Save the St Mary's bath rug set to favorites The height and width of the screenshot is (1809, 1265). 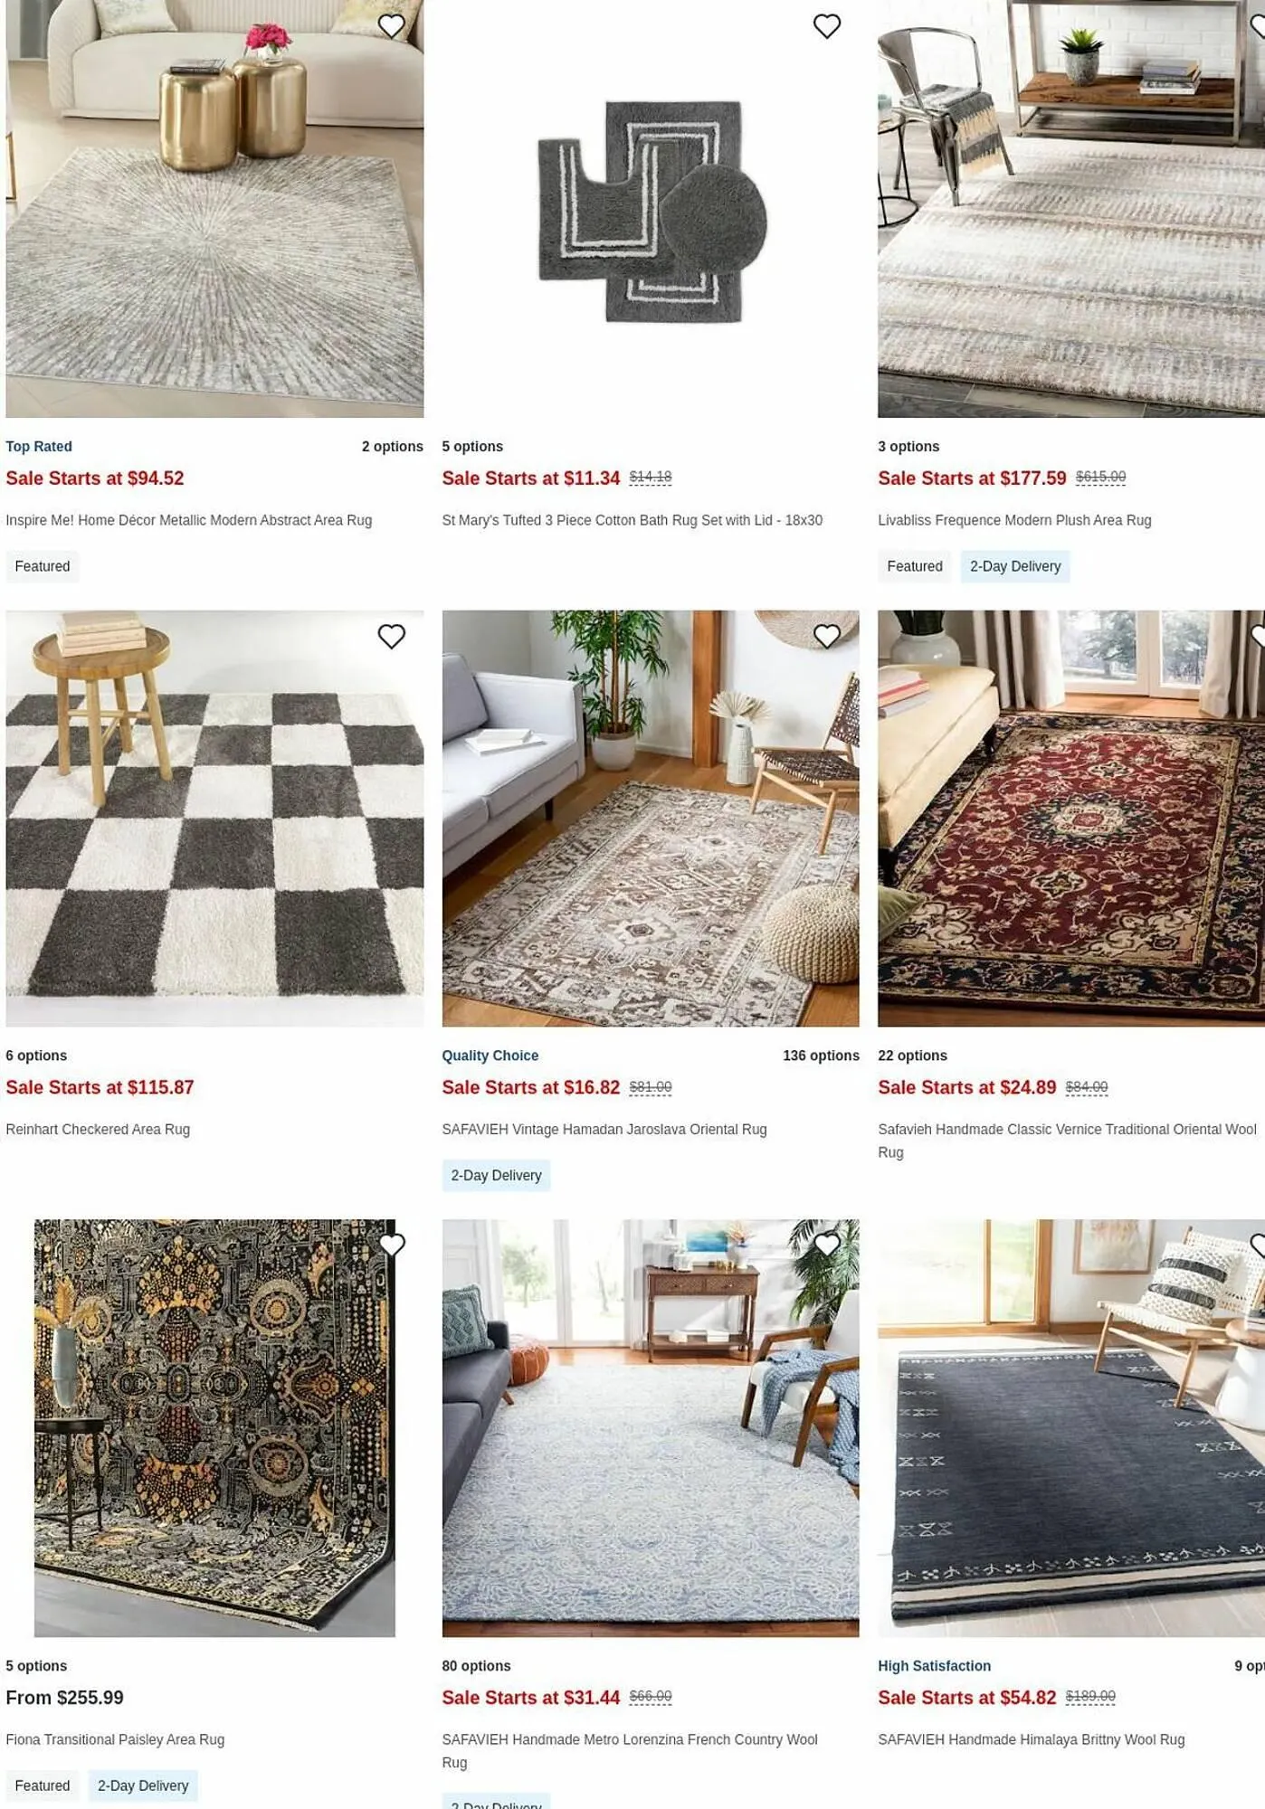pos(827,26)
